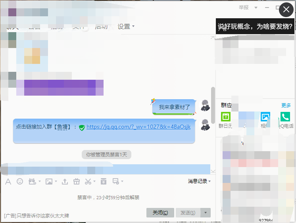Open the jq.qq.com group invite link
This screenshot has height=223, width=296.
tap(138, 127)
